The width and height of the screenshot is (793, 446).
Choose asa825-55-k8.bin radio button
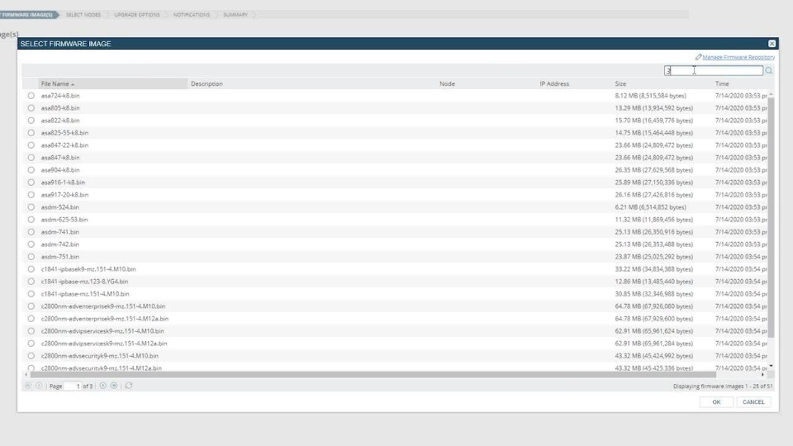tap(31, 132)
